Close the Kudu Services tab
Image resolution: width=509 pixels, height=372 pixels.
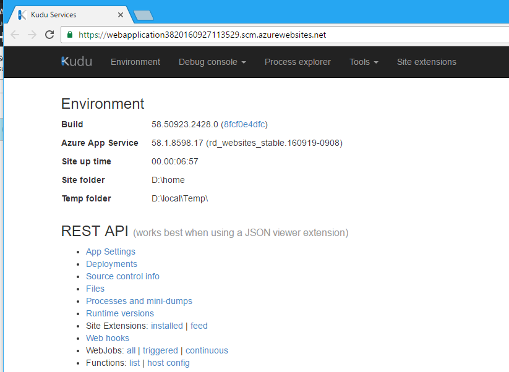pos(121,15)
